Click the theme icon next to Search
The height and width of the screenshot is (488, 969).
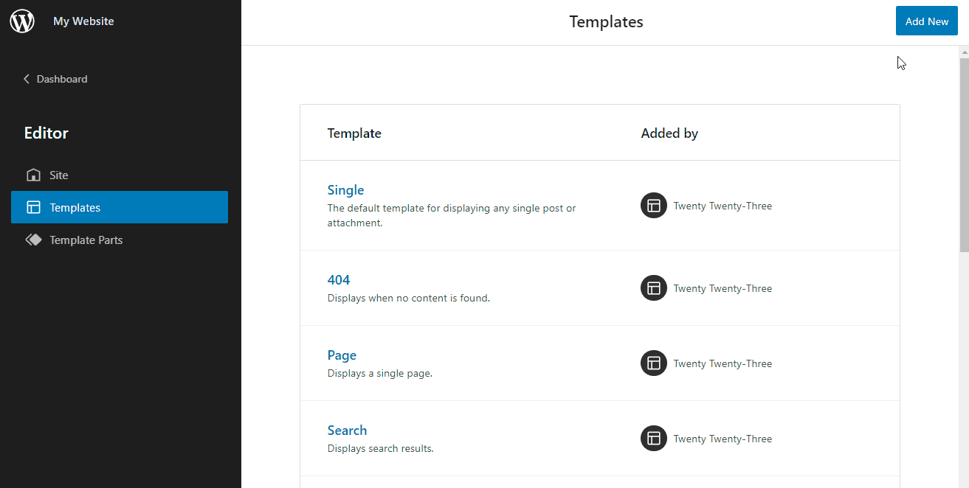pos(653,438)
